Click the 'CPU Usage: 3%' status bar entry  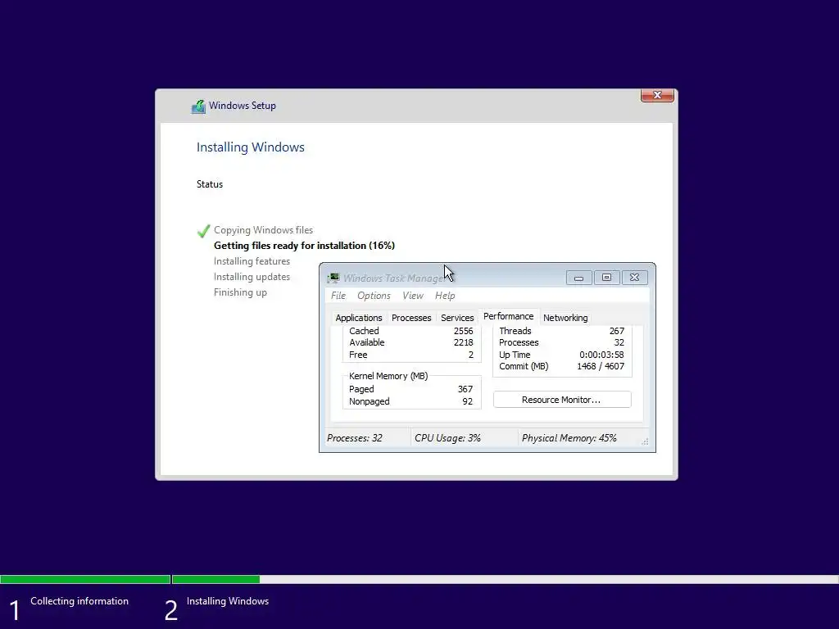click(448, 438)
